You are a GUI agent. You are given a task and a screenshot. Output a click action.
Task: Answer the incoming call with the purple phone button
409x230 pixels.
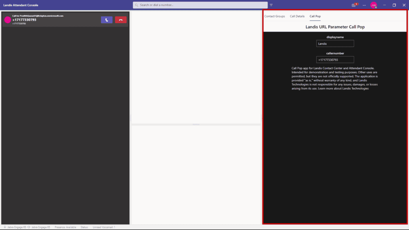pyautogui.click(x=107, y=20)
